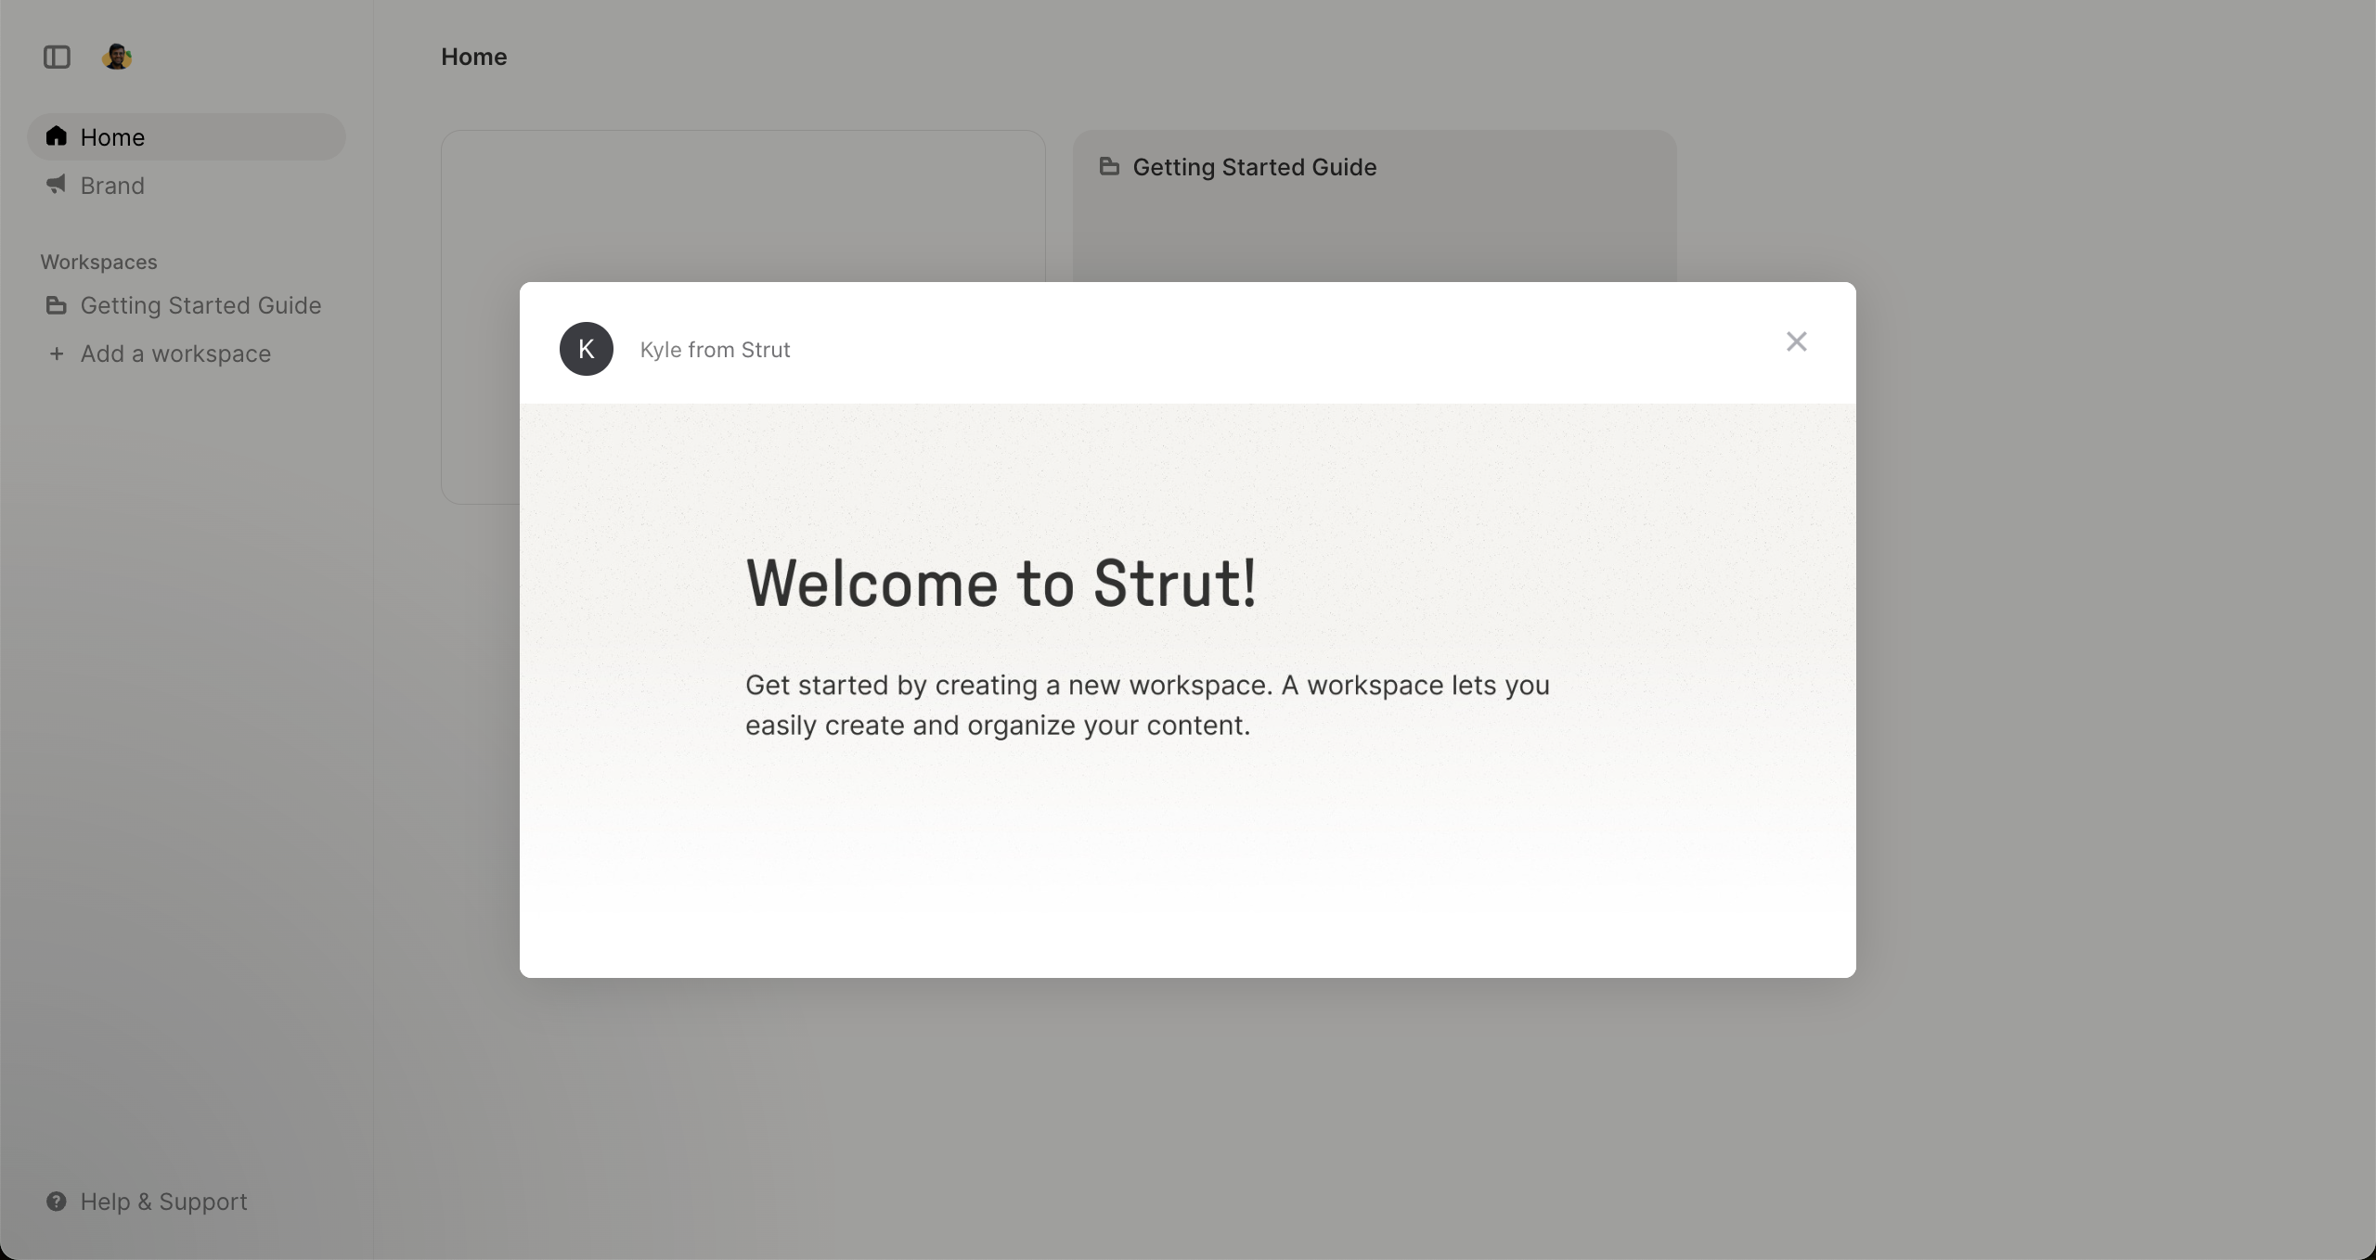Click the Home page title

(474, 58)
